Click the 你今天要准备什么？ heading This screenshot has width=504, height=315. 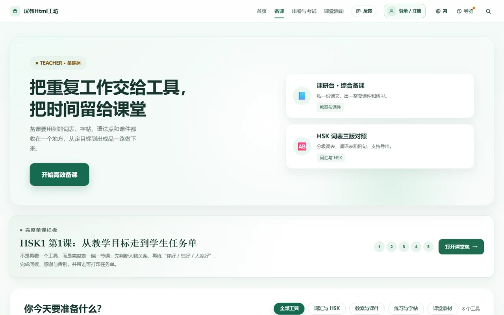tap(63, 309)
